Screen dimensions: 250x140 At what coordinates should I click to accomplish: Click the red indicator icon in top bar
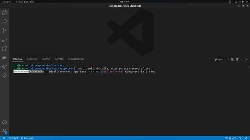pos(230,2)
